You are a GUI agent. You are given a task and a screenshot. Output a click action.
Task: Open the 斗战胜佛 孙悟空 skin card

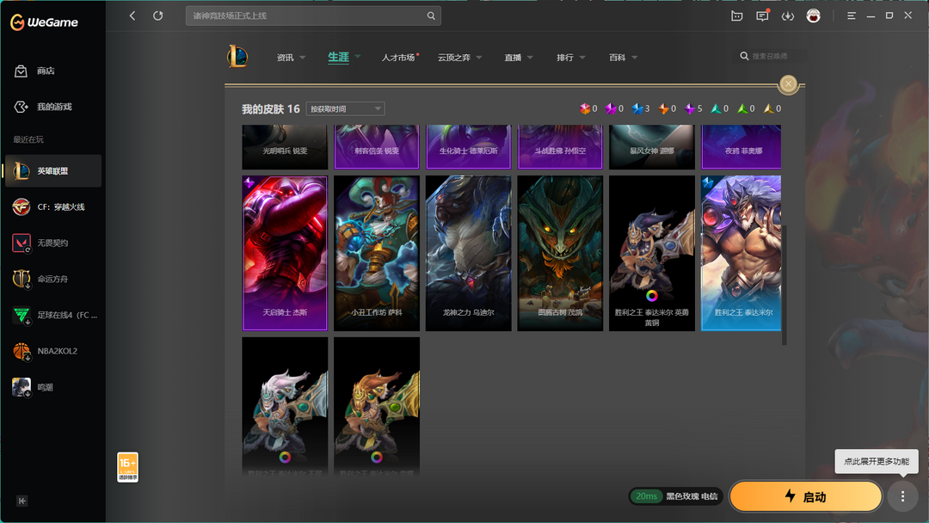(x=561, y=147)
